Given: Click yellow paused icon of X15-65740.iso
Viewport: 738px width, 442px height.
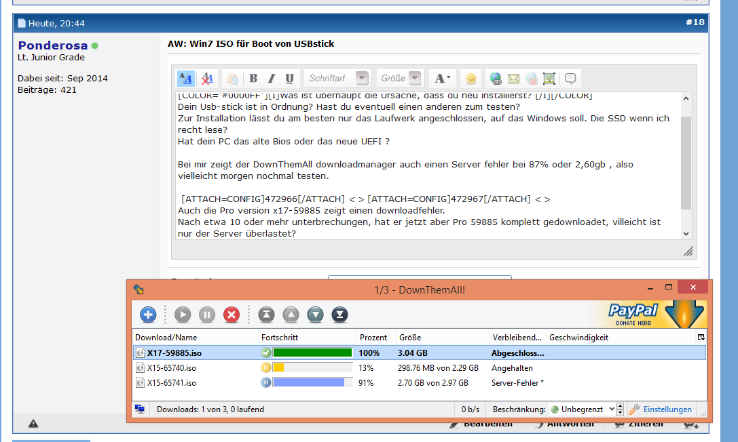Looking at the screenshot, I should tap(266, 368).
